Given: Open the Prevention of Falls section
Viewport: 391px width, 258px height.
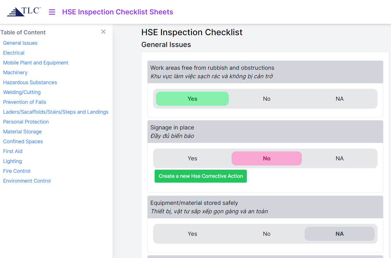Looking at the screenshot, I should tap(25, 102).
